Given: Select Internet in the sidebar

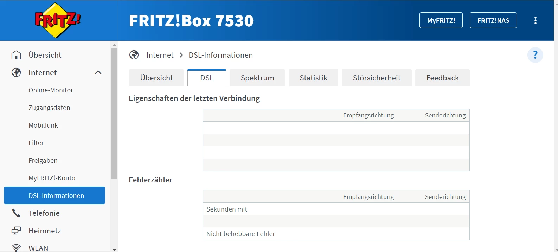Looking at the screenshot, I should tap(43, 73).
